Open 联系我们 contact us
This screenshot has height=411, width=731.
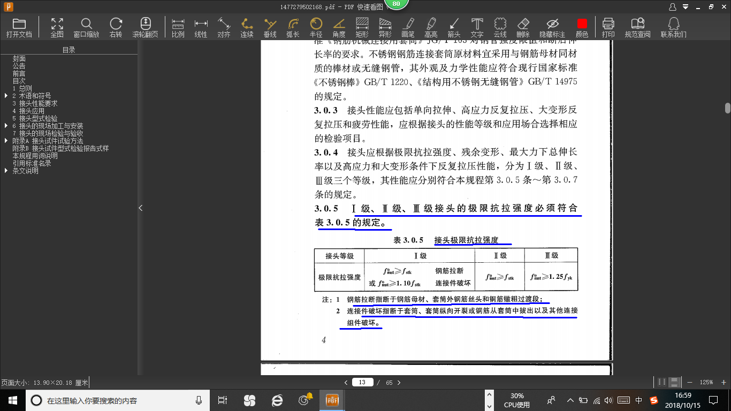point(674,28)
